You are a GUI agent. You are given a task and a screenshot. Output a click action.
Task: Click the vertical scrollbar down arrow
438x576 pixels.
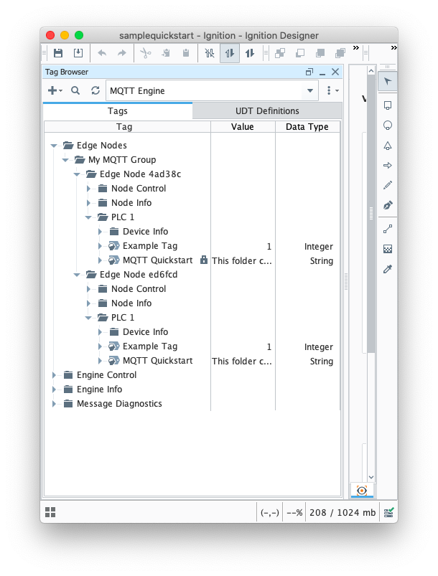(x=371, y=477)
